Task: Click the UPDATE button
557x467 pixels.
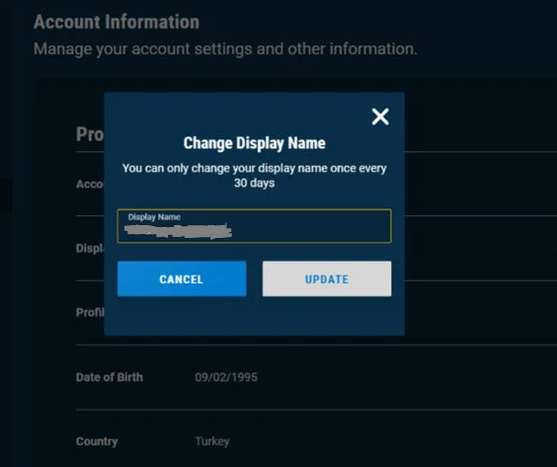Action: pos(327,278)
